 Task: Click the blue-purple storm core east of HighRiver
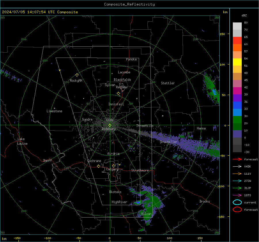(138, 202)
